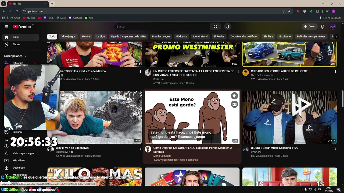Open the notifications bell
The height and width of the screenshot is (193, 344).
pyautogui.click(x=323, y=27)
